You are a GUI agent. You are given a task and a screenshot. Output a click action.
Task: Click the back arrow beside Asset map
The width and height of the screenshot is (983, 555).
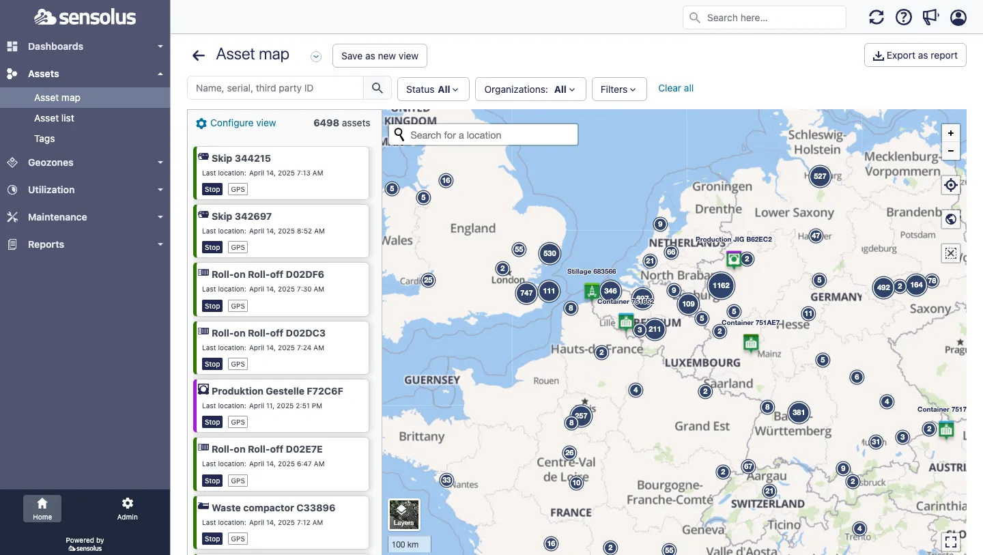pyautogui.click(x=199, y=56)
